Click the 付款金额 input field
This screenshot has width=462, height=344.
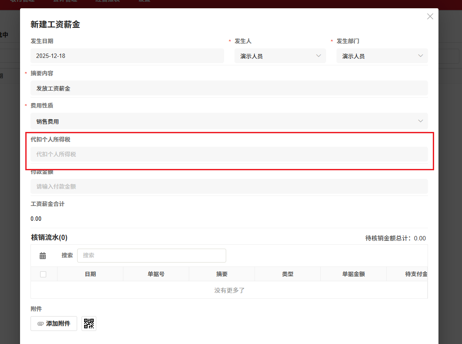tap(229, 186)
